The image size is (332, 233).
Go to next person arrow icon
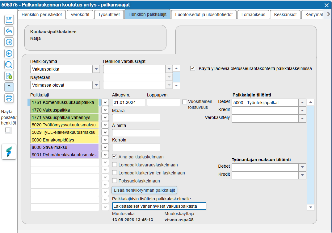click(9, 42)
